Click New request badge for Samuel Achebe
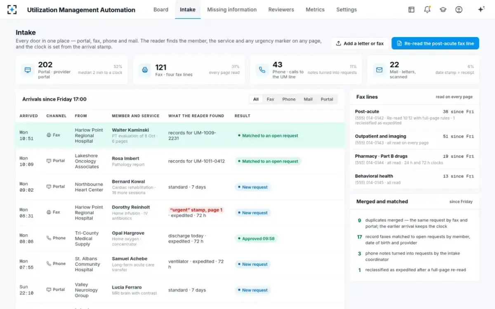 coord(253,264)
